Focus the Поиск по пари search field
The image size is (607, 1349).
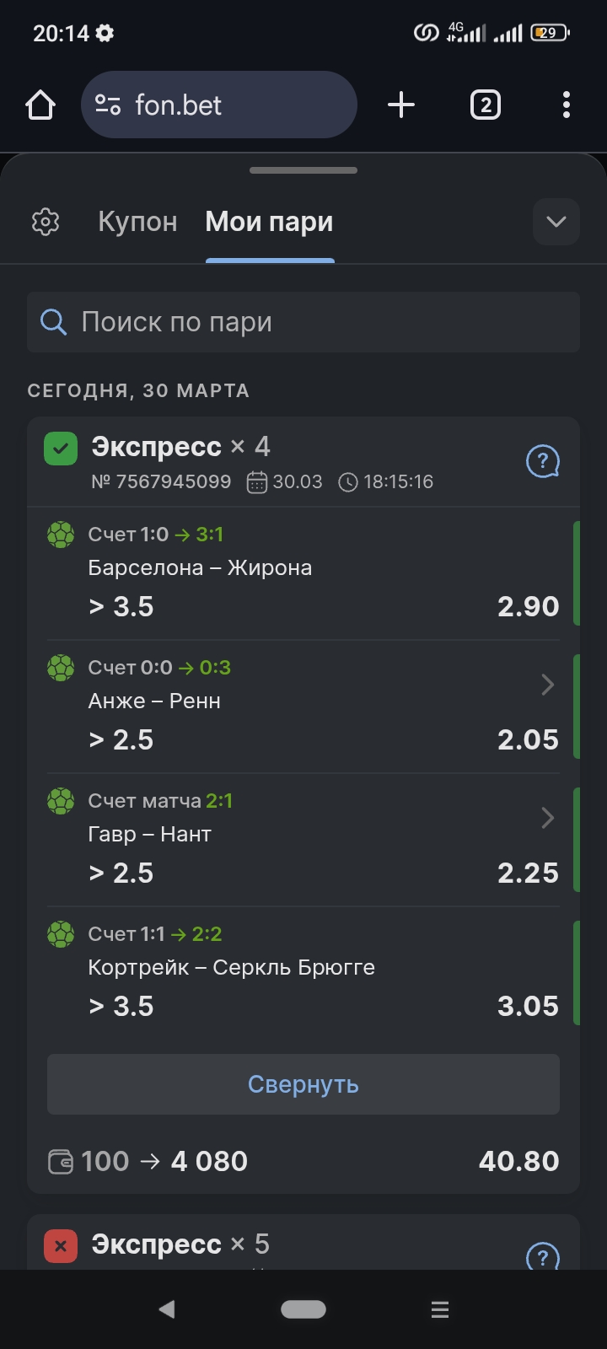tap(303, 322)
